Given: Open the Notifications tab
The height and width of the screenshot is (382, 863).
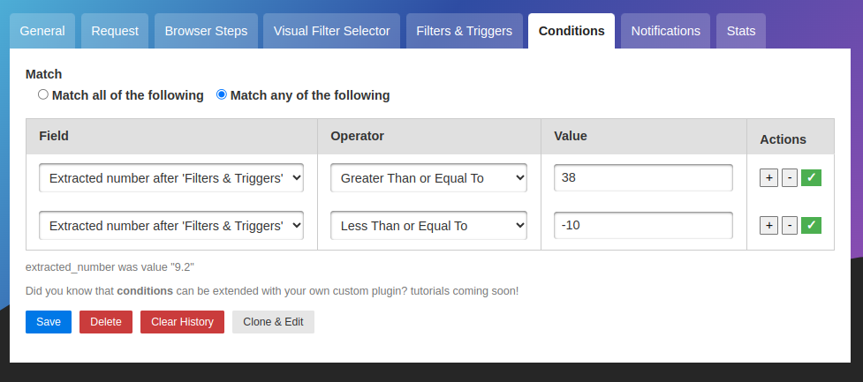Looking at the screenshot, I should pyautogui.click(x=665, y=31).
